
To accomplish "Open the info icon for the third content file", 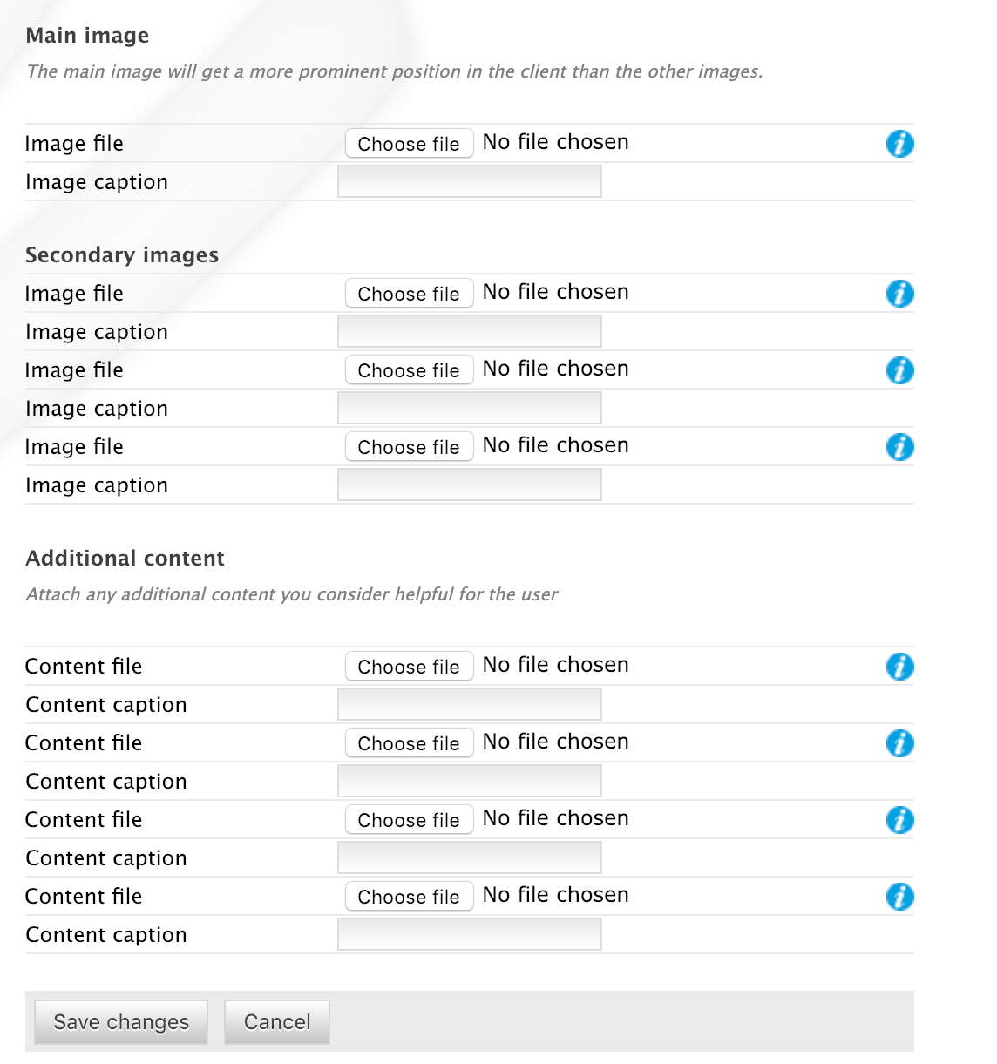I will pos(899,820).
